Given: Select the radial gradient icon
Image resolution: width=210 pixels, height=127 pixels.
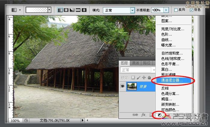Looking at the screenshot, I should tap(66, 10).
